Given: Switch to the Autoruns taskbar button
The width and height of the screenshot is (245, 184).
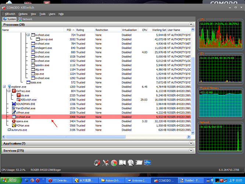Looking at the screenshot, I should click(138, 180).
